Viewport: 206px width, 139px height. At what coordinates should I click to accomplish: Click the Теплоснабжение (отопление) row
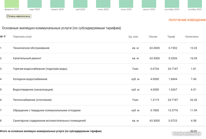pos(32,100)
